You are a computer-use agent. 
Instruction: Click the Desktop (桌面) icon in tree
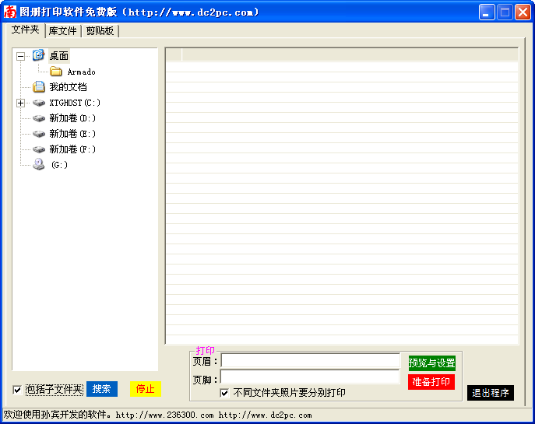click(x=38, y=55)
